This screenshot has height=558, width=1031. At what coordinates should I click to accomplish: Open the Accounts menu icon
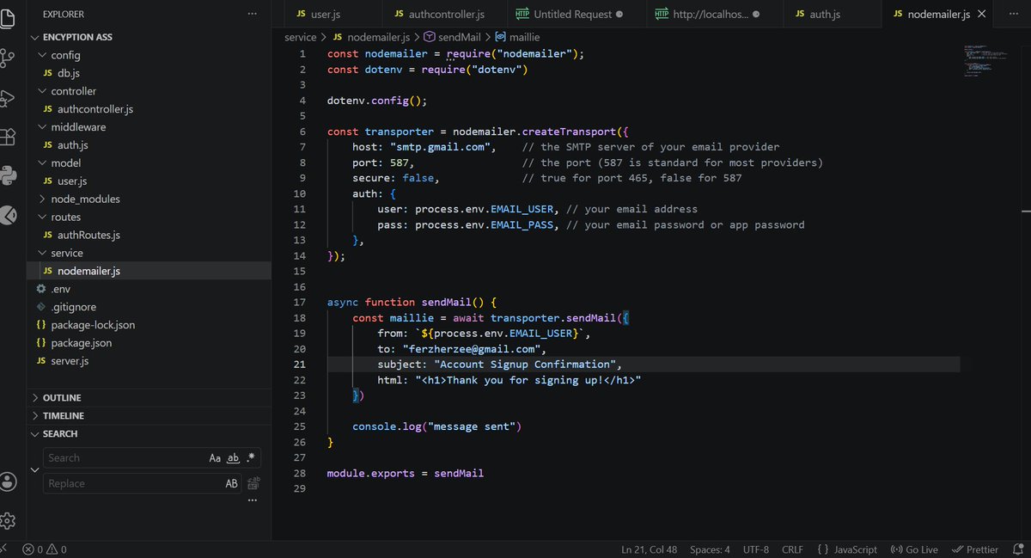(x=8, y=481)
